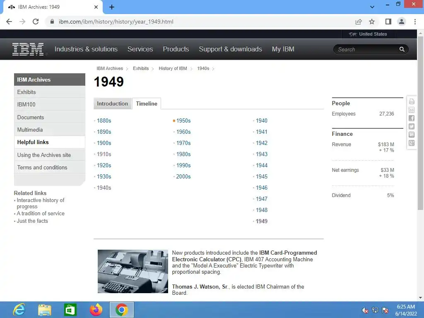This screenshot has height=318, width=424.
Task: Select United States country link
Action: pyautogui.click(x=373, y=34)
